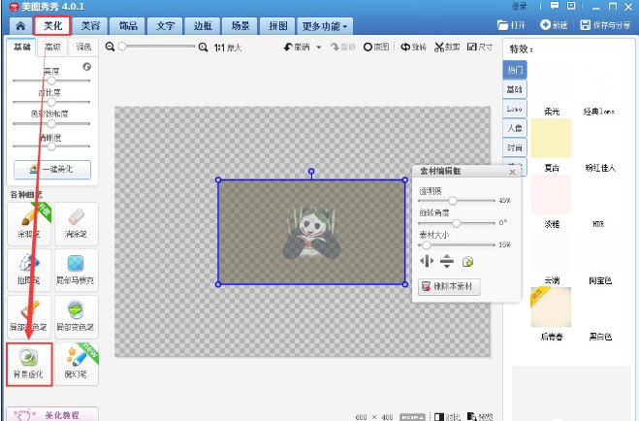Select the 局部彩色笔 tool
The width and height of the screenshot is (639, 421).
tap(29, 316)
